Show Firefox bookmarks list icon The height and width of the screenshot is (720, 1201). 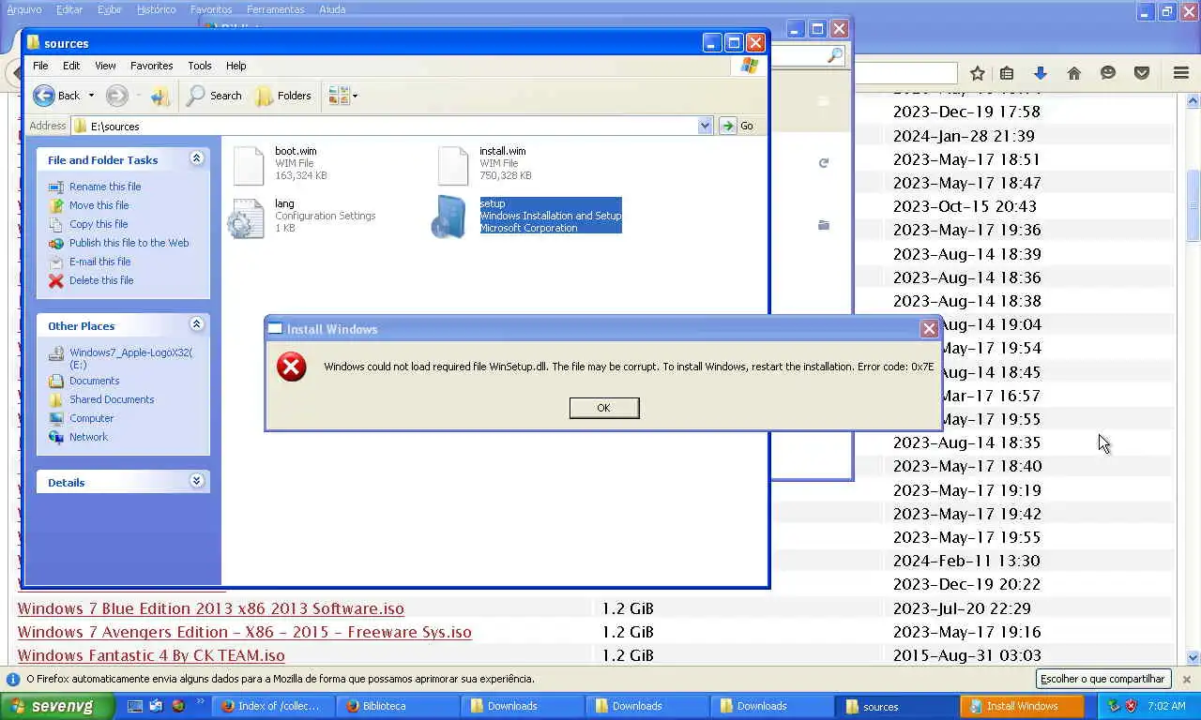pos(1007,73)
